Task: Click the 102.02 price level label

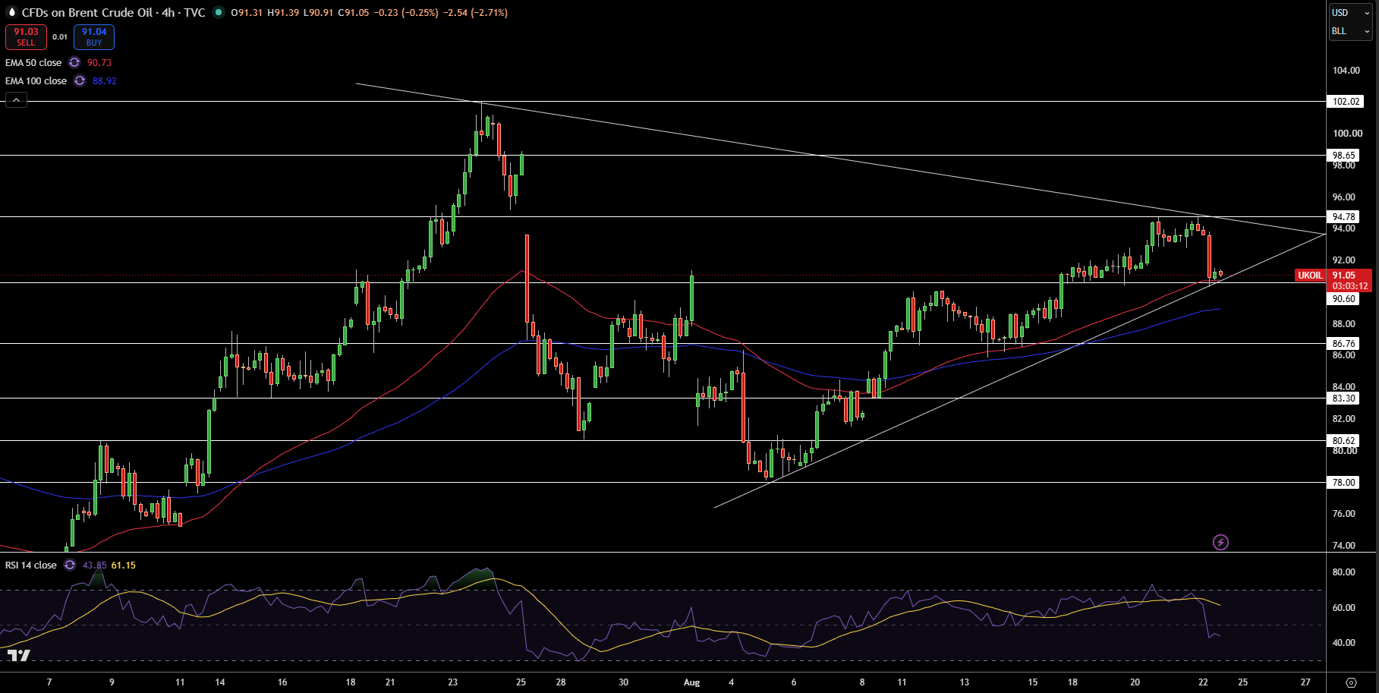Action: click(x=1344, y=102)
